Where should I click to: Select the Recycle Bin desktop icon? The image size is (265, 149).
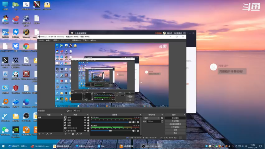[5, 75]
